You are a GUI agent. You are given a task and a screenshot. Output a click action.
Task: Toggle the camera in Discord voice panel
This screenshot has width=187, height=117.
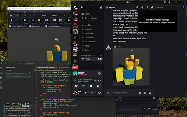click(x=76, y=86)
